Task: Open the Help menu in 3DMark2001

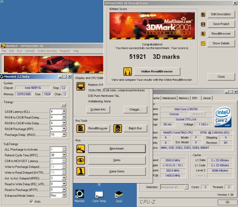Action: point(76,51)
